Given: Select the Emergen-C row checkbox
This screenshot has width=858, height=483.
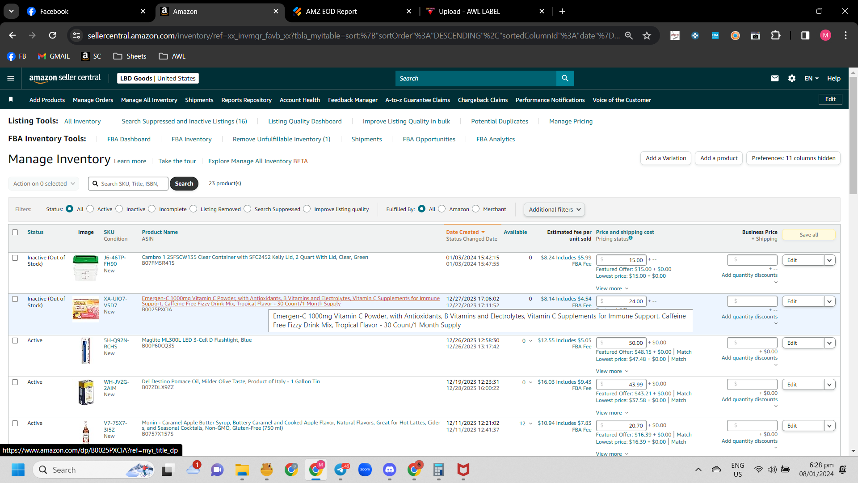Looking at the screenshot, I should (x=15, y=299).
